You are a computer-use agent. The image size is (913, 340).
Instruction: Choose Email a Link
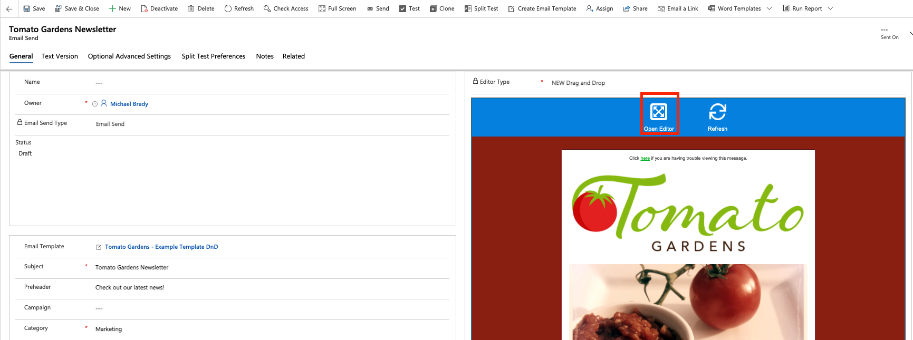tap(678, 8)
